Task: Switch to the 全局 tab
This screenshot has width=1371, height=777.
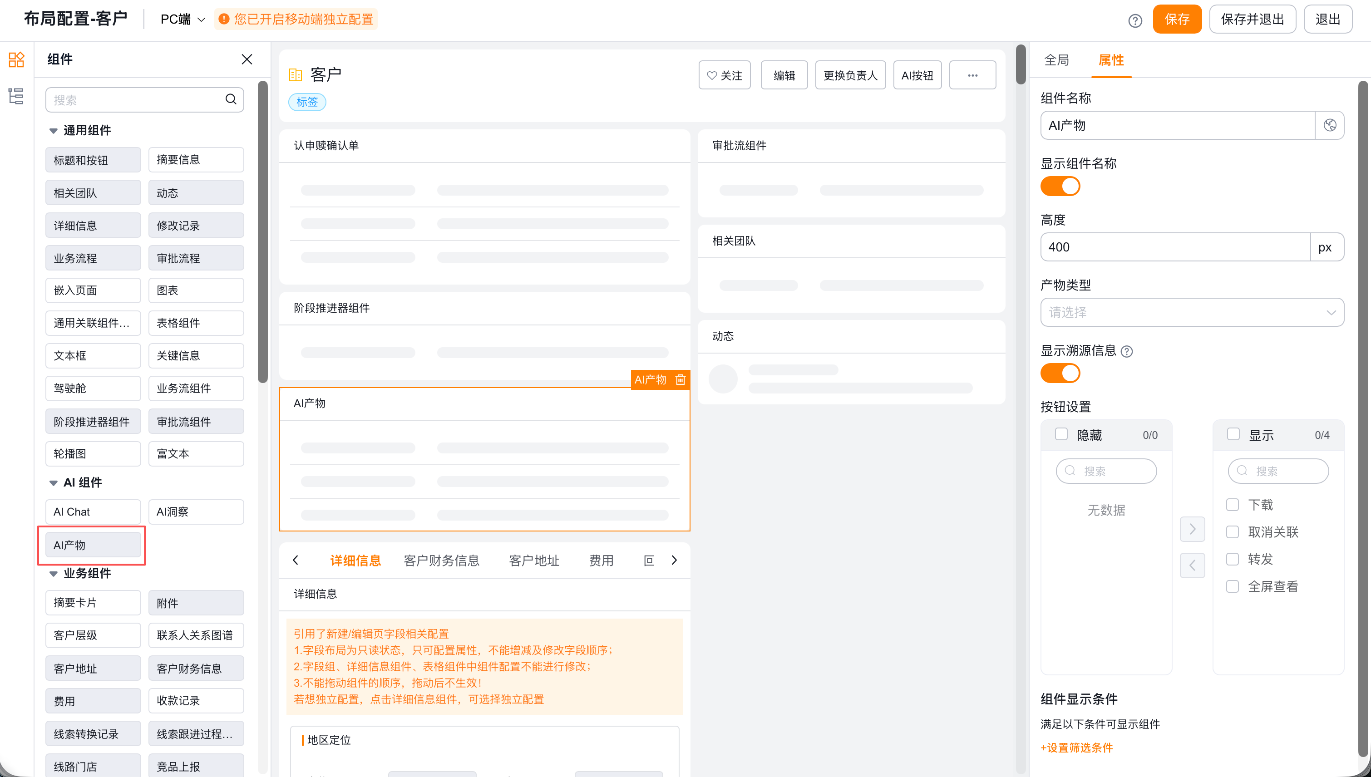Action: click(1056, 60)
